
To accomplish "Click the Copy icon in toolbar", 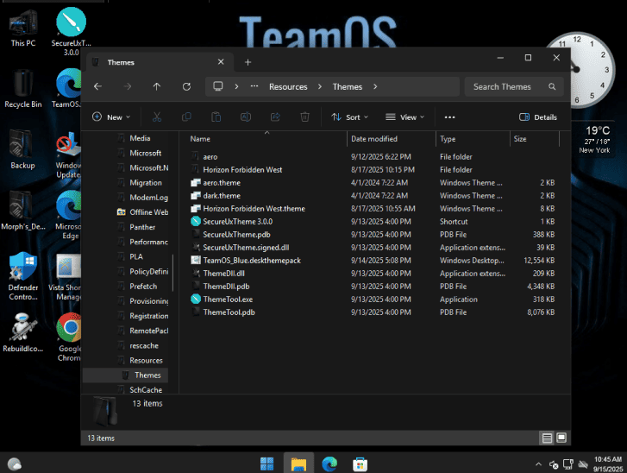I will coord(186,117).
